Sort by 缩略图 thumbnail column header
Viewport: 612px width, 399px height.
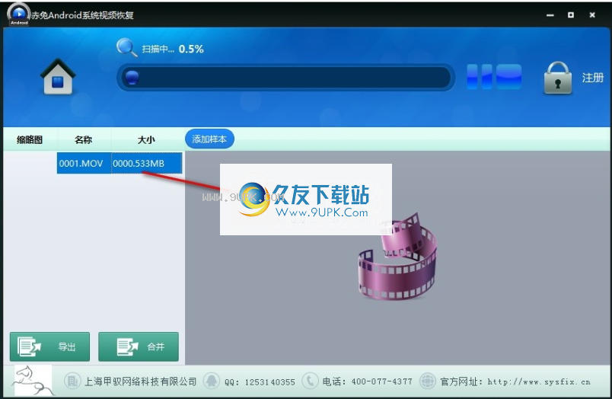click(x=30, y=139)
